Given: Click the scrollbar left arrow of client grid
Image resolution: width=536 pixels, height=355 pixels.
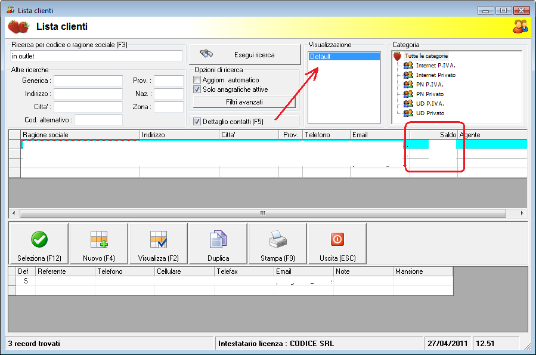Looking at the screenshot, I should coord(14,213).
